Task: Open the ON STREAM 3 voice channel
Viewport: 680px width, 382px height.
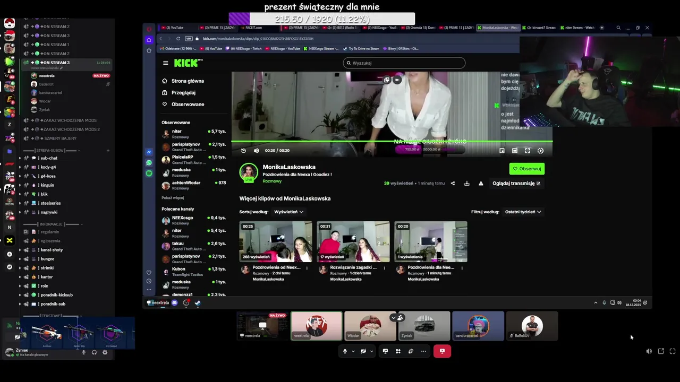Action: (x=67, y=63)
